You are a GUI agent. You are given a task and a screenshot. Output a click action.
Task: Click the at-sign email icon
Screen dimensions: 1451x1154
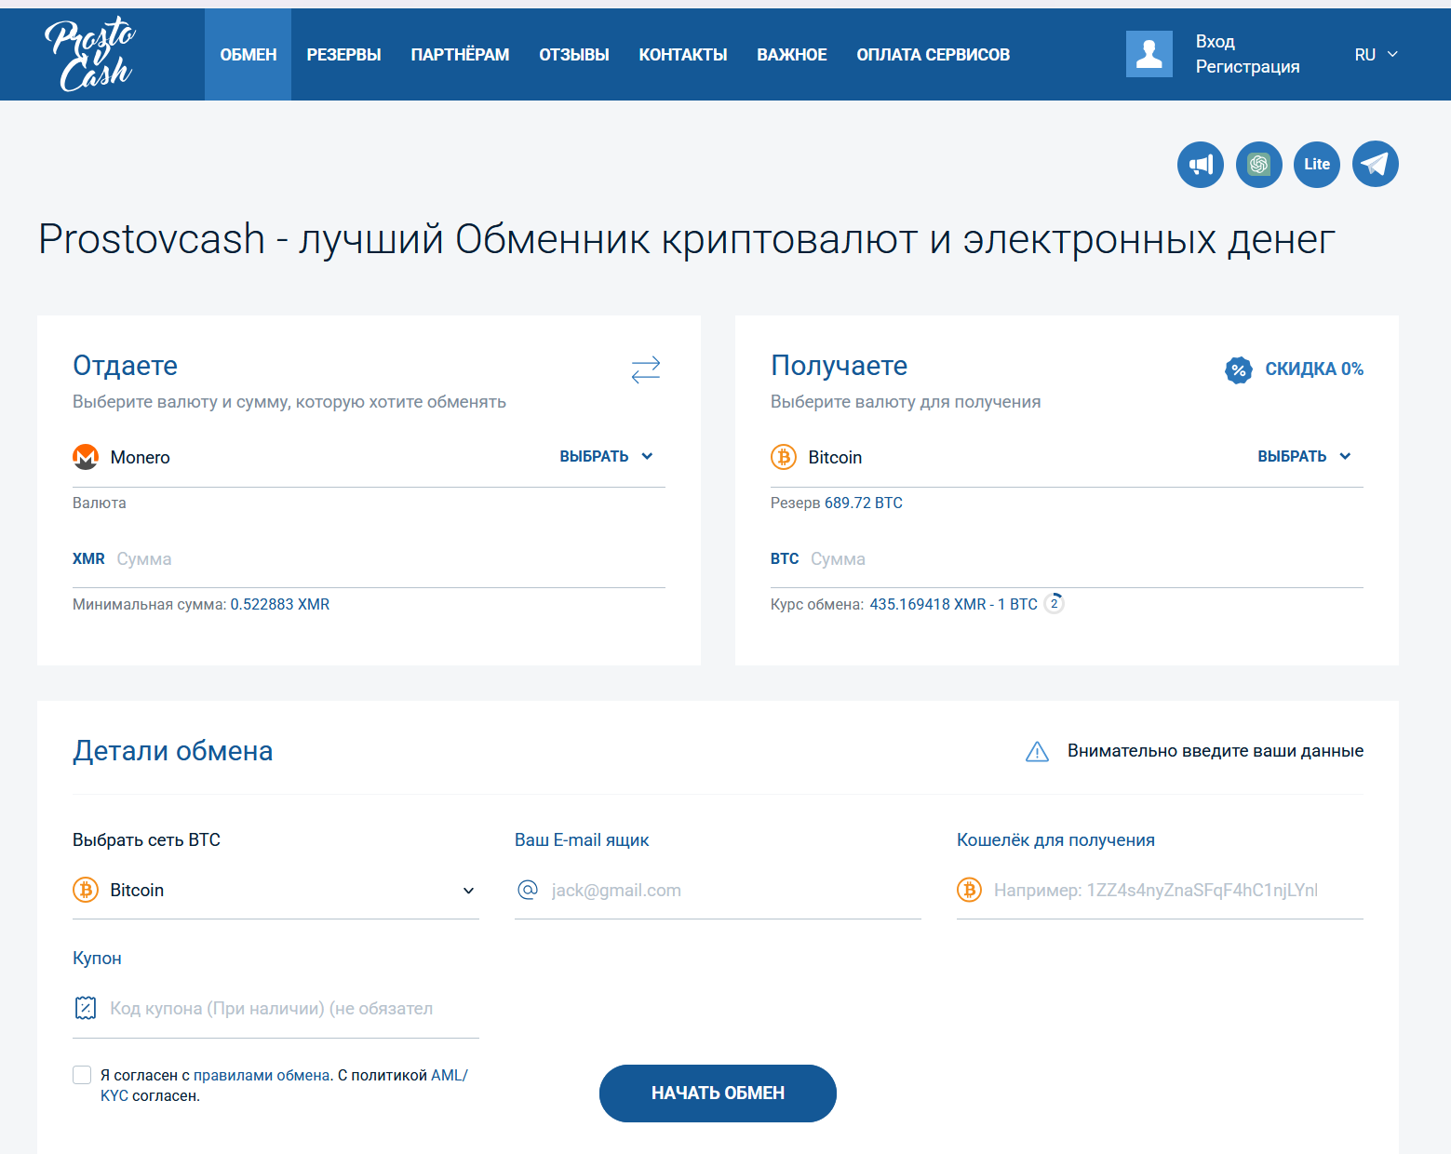(528, 890)
